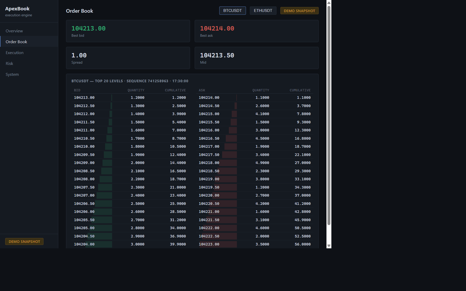Click ask price 104216.50
This screenshot has height=291, width=466.
(x=209, y=138)
